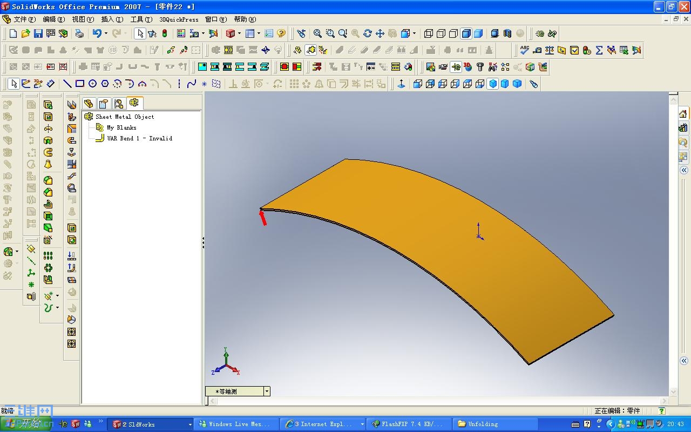Image resolution: width=691 pixels, height=432 pixels.
Task: Click the isometric view cube in the standard views toolbar
Action: (492, 84)
